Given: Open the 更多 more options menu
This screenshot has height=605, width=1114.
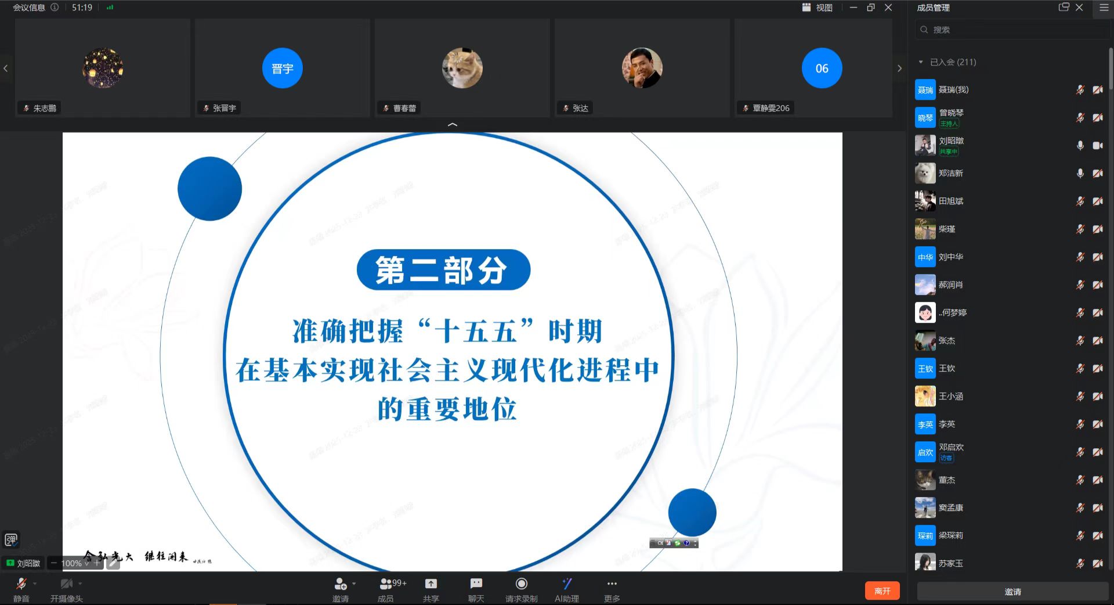Looking at the screenshot, I should click(x=612, y=584).
